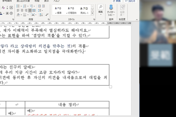Click the 共有 share button
Viewport: 176px width, 117px height.
116,1
